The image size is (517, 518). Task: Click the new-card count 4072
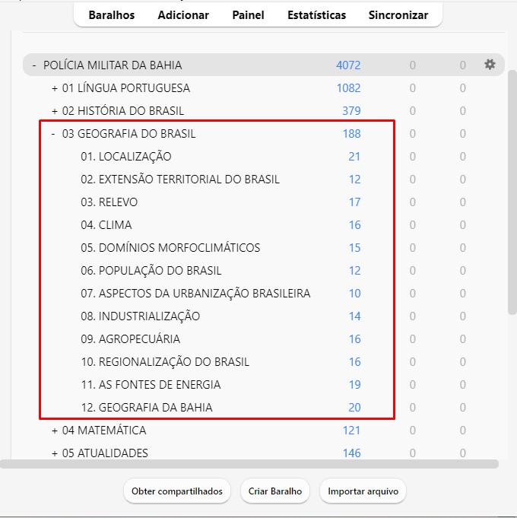348,65
